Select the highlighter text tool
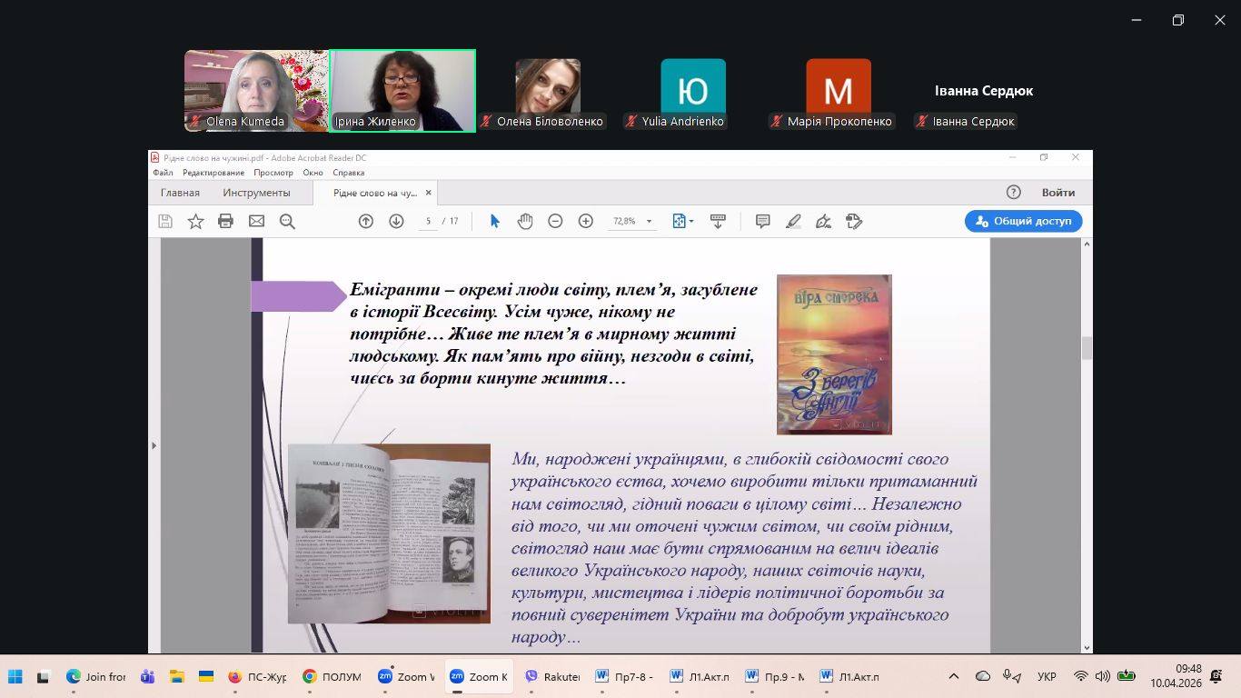 tap(793, 221)
